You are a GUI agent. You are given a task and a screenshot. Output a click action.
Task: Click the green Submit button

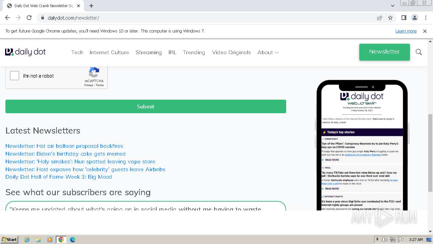click(x=146, y=106)
